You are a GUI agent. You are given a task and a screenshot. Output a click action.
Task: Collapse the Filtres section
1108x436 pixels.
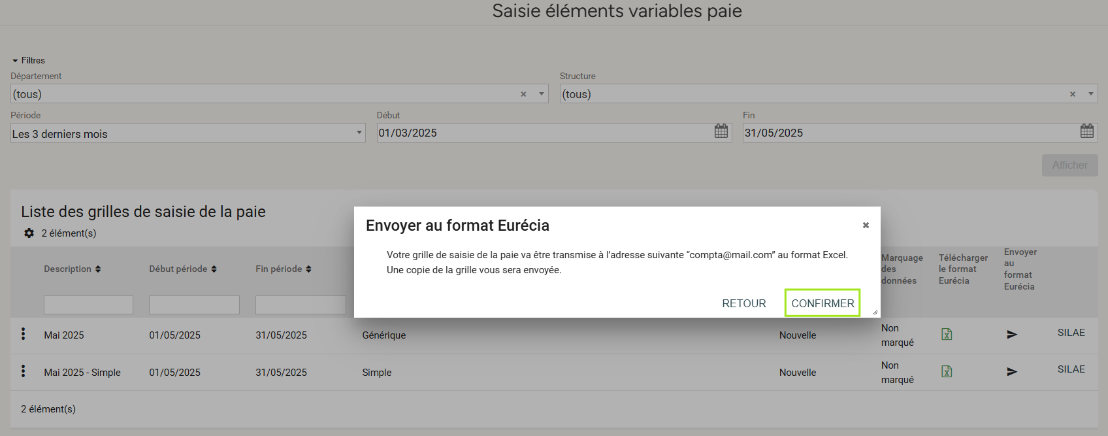click(29, 60)
